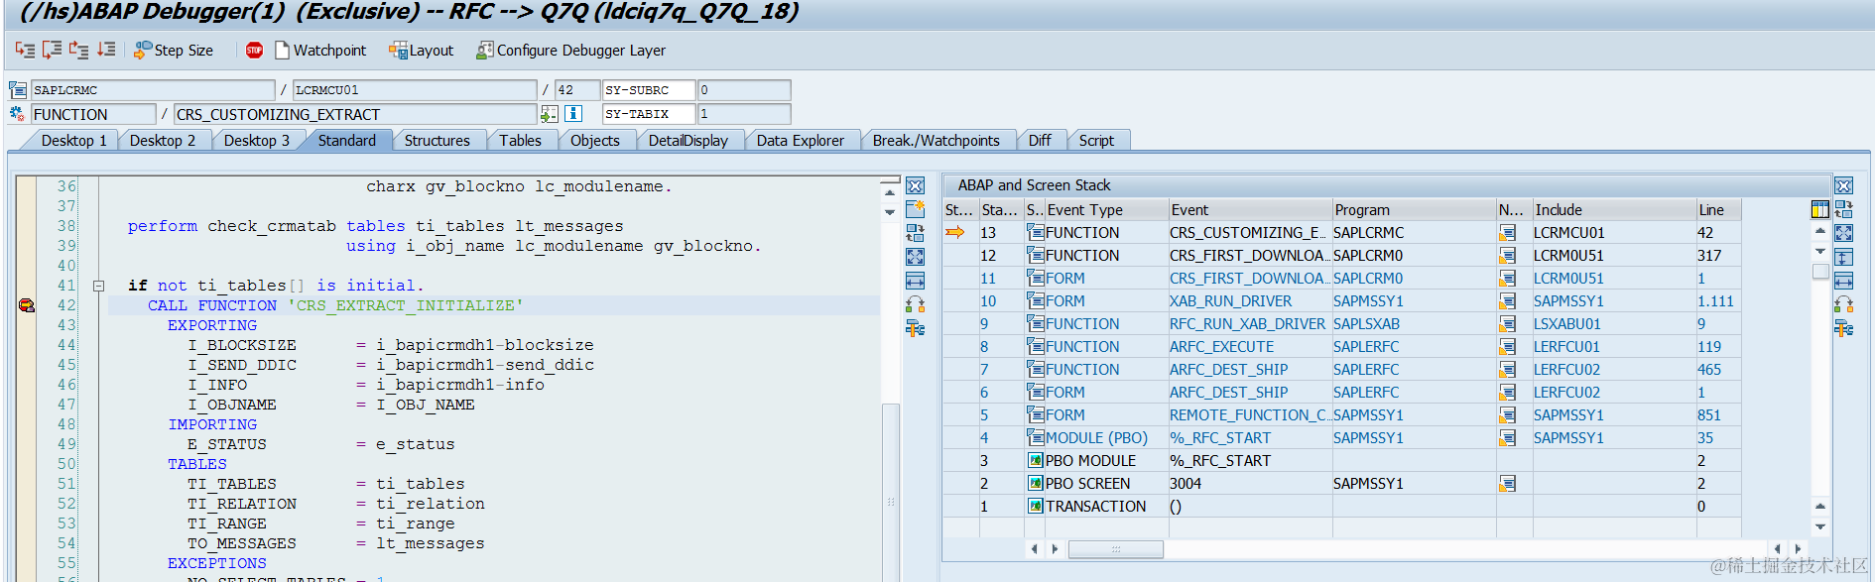Switch to Desktop 3 tab
This screenshot has width=1875, height=582.
coord(256,140)
